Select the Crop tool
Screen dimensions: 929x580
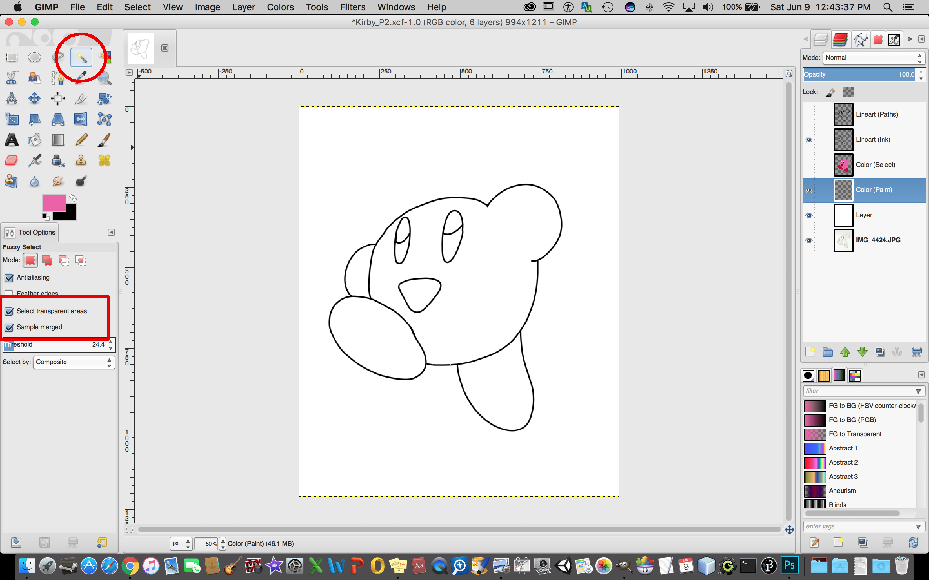click(81, 99)
